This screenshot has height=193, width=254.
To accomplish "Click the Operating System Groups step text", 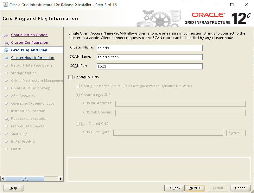I will [x=33, y=103].
